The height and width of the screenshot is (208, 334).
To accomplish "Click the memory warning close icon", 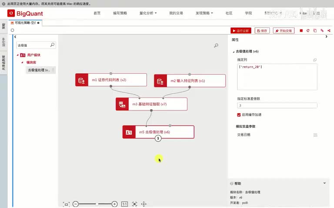I will [x=3, y=4].
